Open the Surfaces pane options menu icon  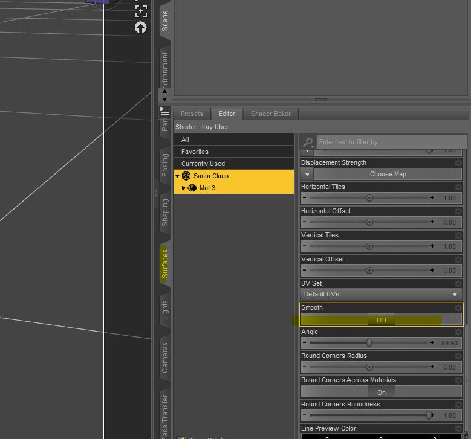[164, 111]
